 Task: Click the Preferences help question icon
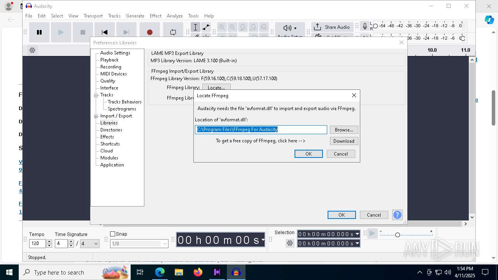[x=397, y=215]
